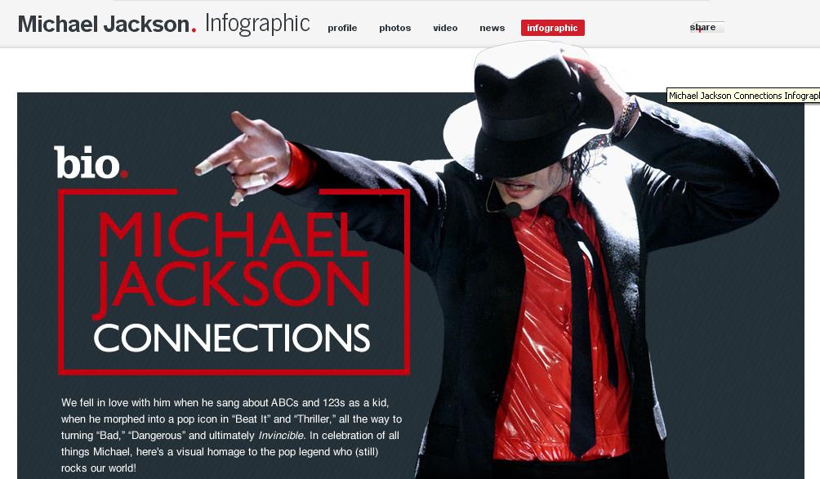The height and width of the screenshot is (479, 820).
Task: Open the share button in header
Action: [x=706, y=27]
